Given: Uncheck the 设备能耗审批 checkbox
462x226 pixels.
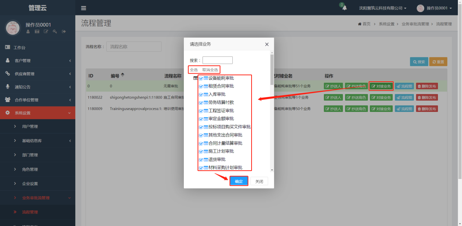Looking at the screenshot, I should [x=201, y=78].
